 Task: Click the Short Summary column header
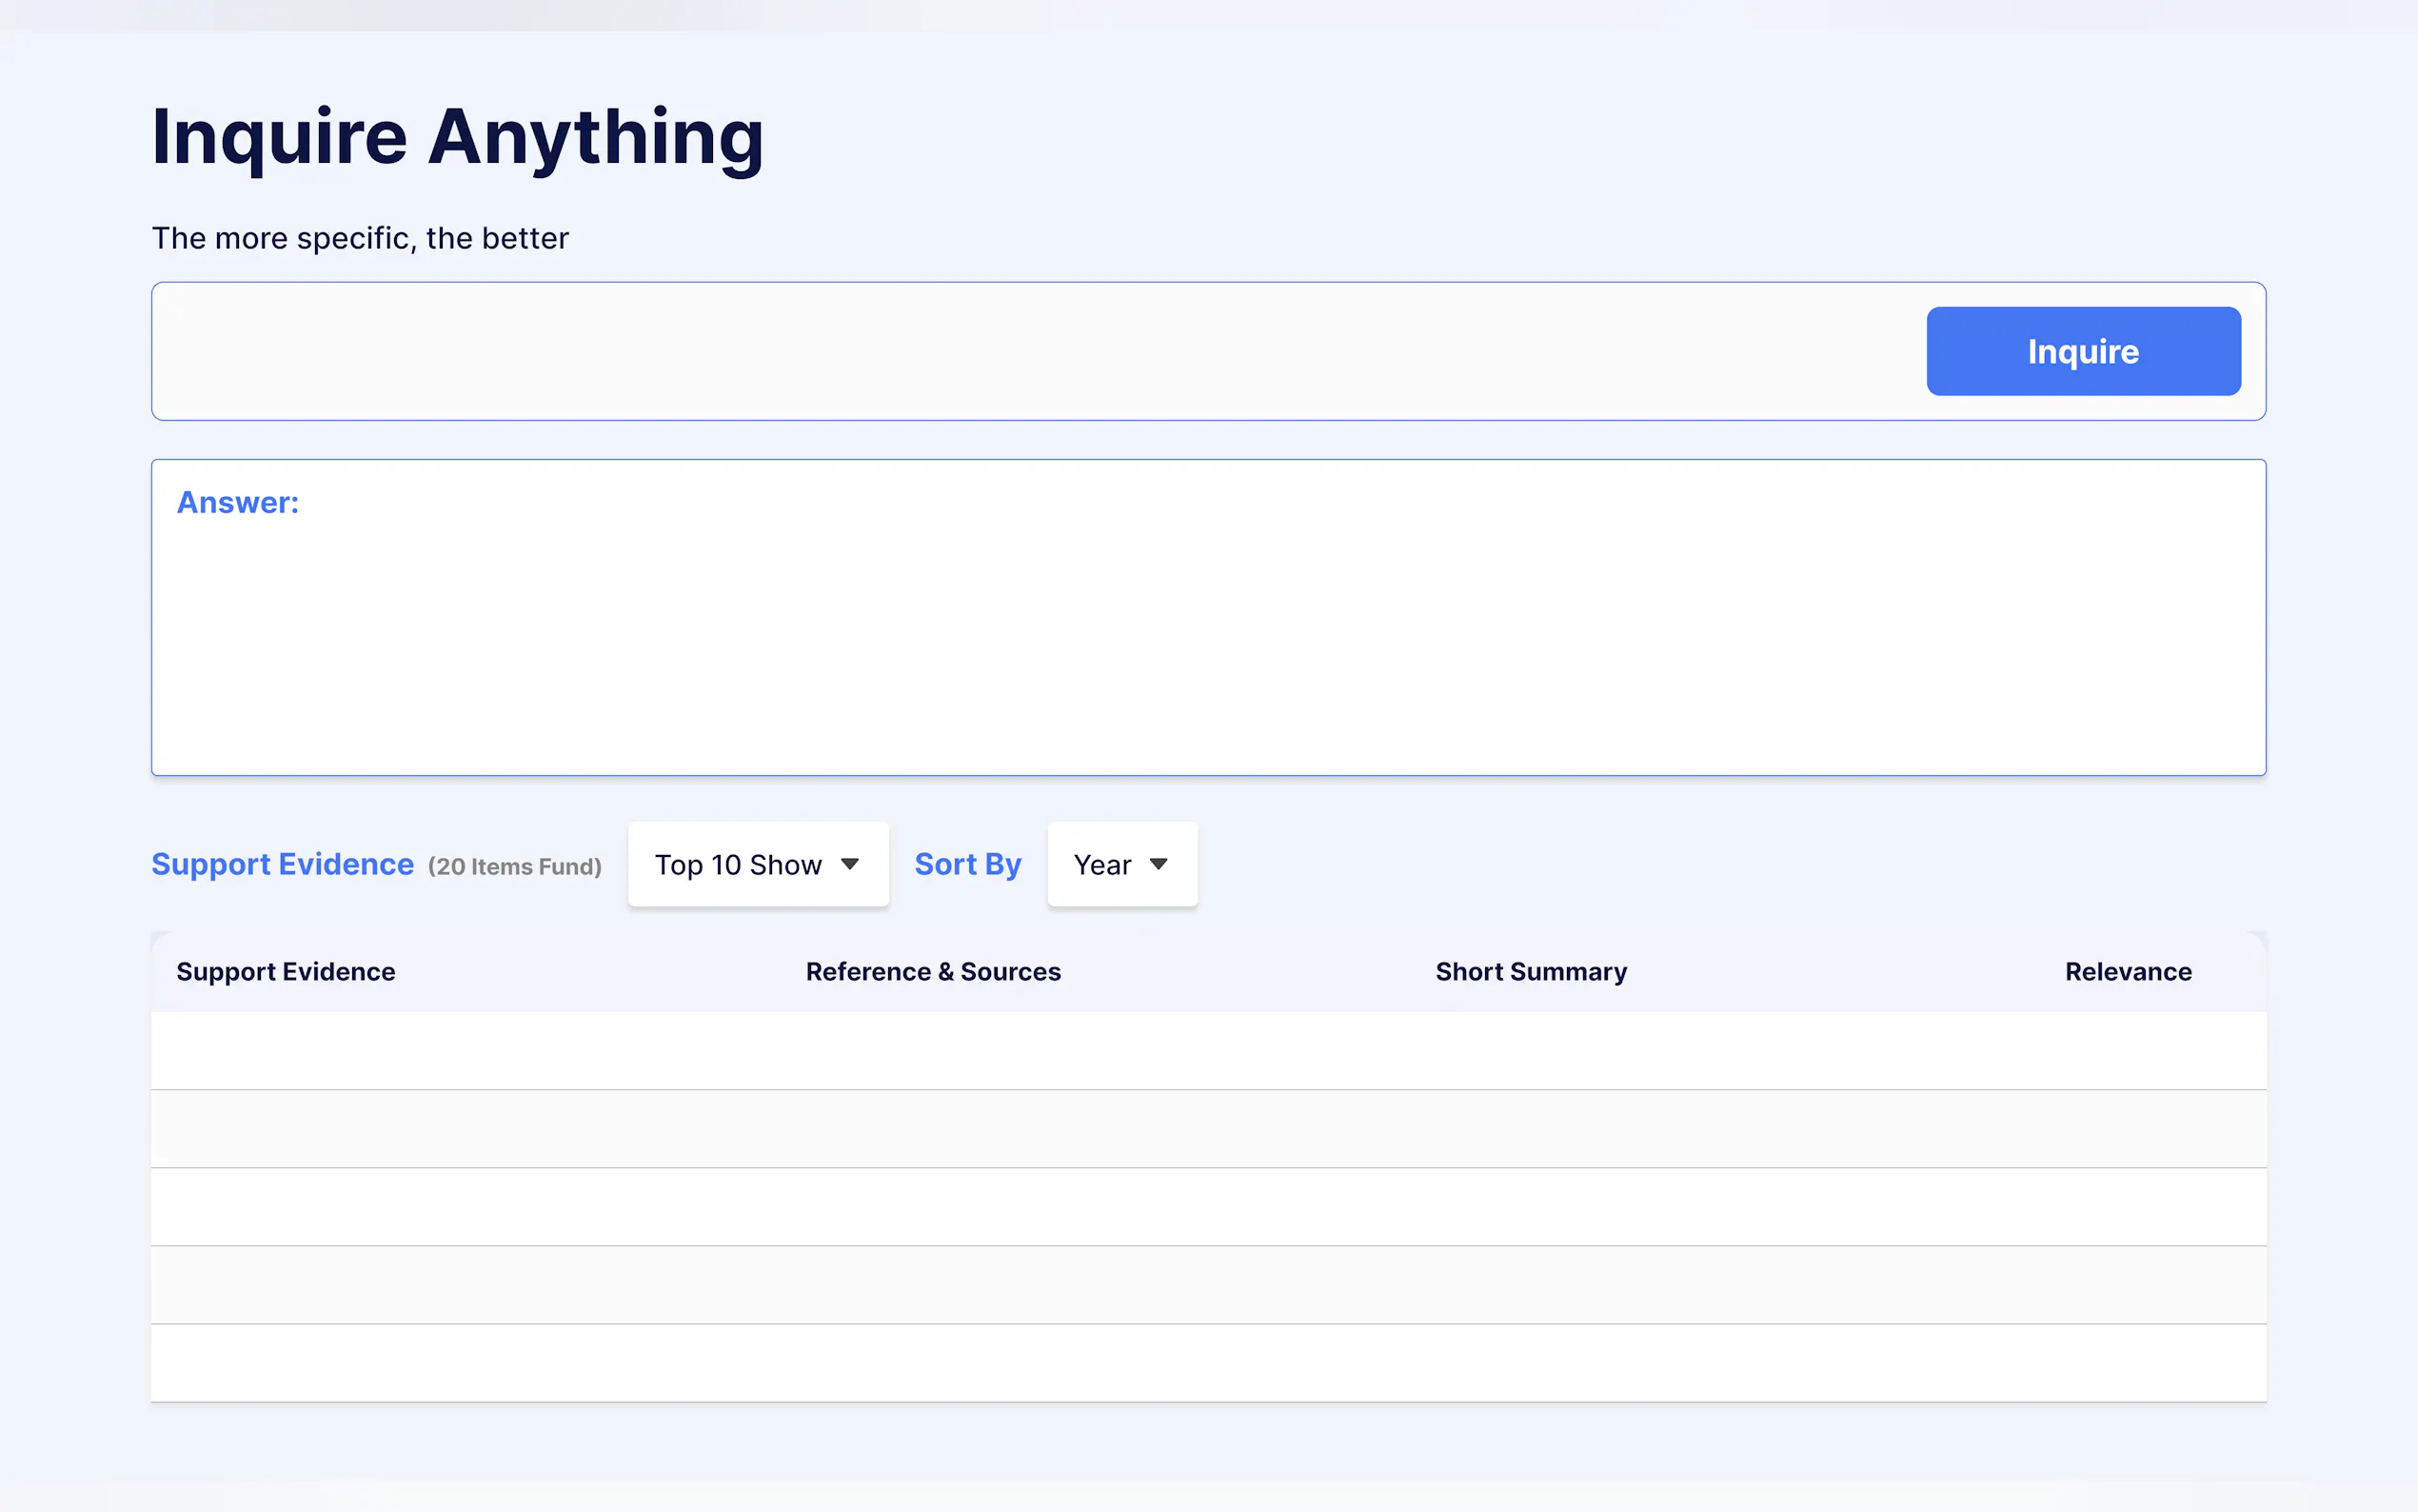1531,971
